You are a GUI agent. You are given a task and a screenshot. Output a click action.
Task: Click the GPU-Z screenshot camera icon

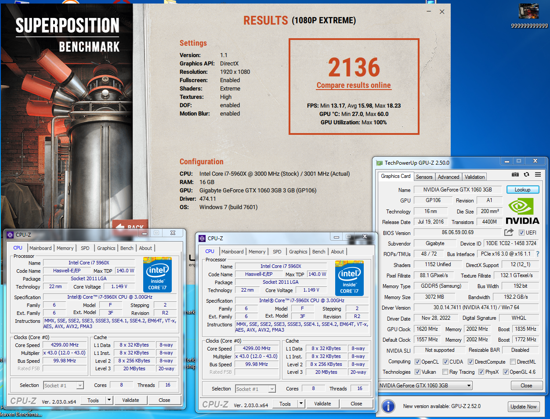tap(515, 175)
